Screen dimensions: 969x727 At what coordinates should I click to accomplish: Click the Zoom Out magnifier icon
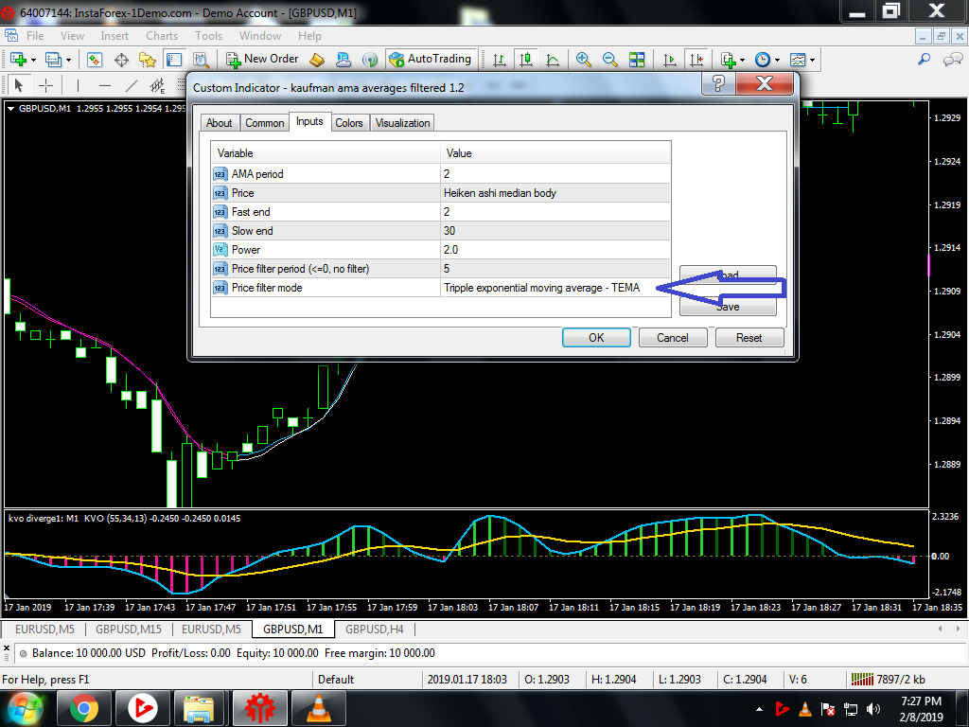tap(610, 60)
